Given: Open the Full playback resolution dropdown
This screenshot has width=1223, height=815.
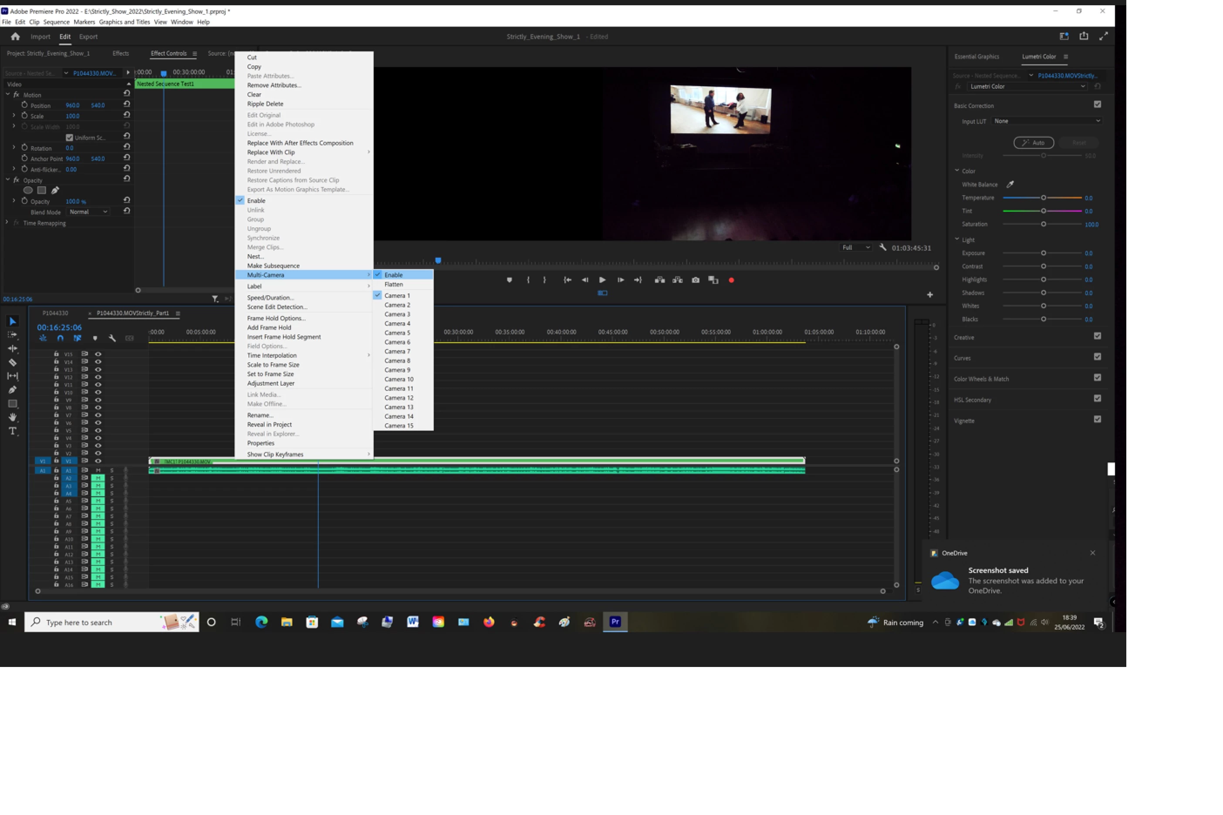Looking at the screenshot, I should tap(855, 248).
